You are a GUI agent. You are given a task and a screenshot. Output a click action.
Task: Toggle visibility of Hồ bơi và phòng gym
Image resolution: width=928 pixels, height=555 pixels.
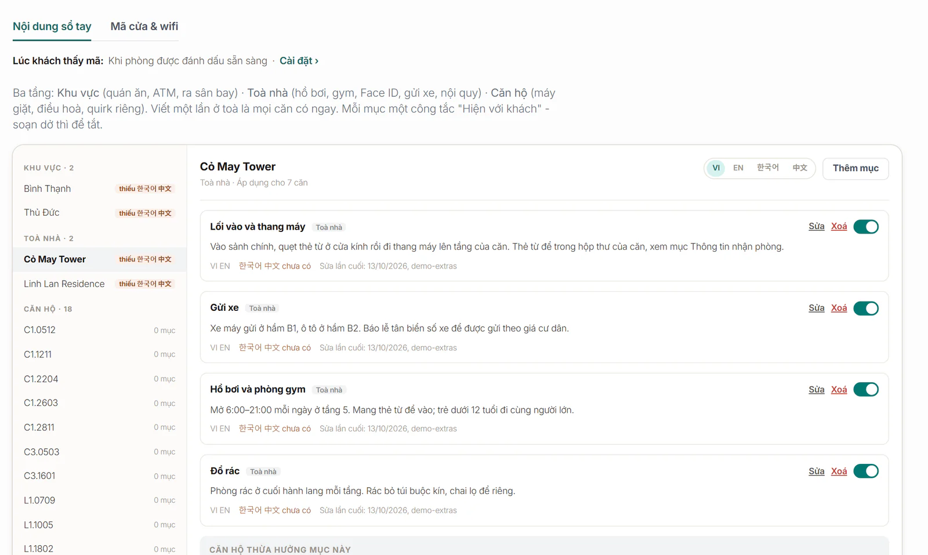866,390
